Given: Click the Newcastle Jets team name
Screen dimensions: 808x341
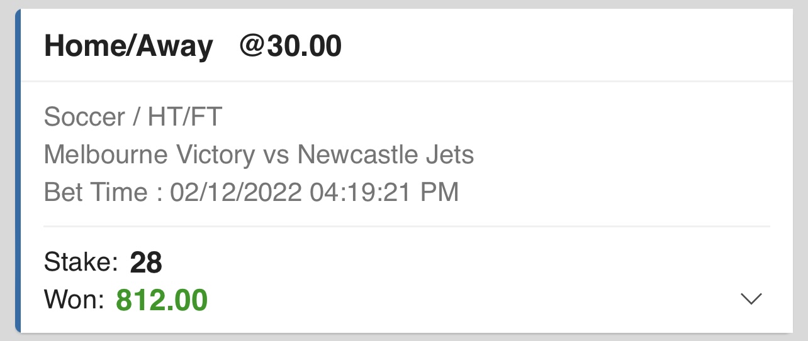Looking at the screenshot, I should [386, 154].
